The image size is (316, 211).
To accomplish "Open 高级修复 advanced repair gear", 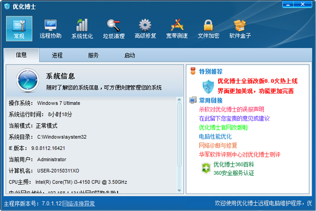I will (145, 28).
